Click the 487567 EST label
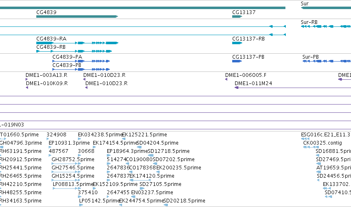The height and width of the screenshot is (207, 351). pos(59,151)
